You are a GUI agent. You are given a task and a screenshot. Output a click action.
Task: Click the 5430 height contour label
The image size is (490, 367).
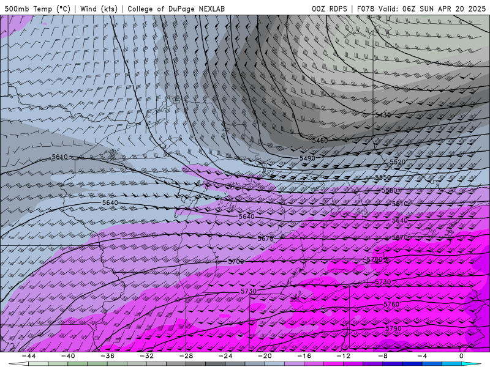tap(383, 115)
